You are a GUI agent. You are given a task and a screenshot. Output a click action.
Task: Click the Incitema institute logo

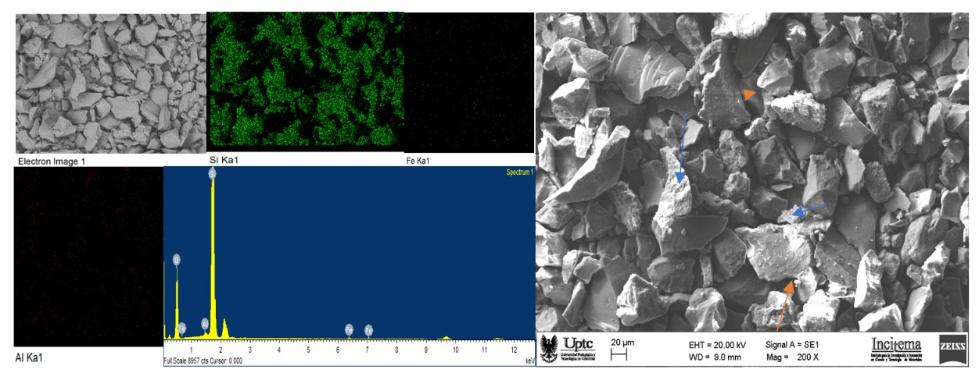click(896, 348)
